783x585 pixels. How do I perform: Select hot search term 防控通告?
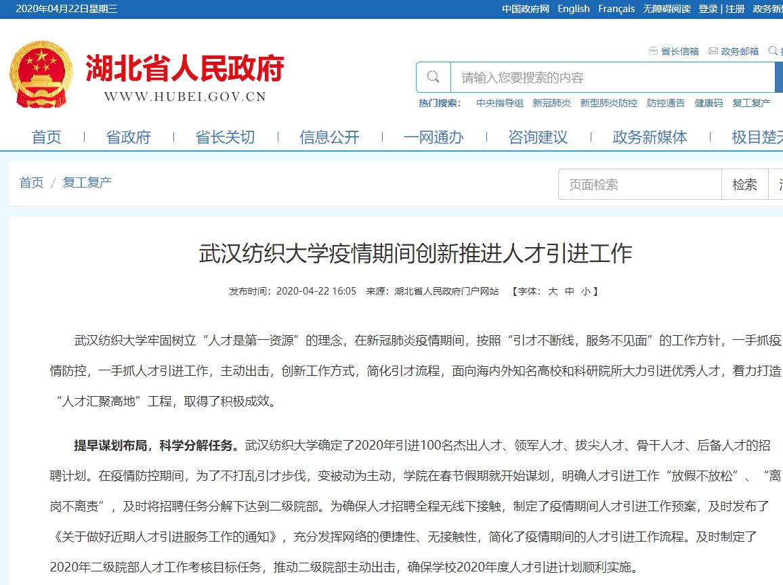coord(666,103)
